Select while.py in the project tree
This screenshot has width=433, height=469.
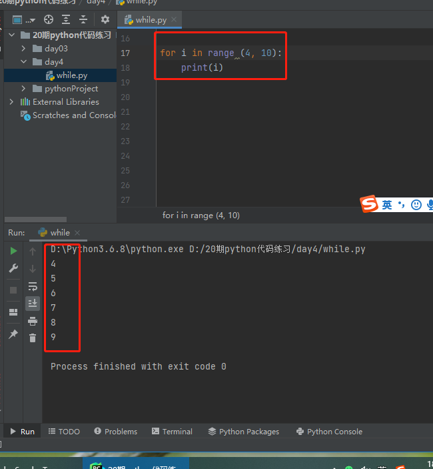61,75
